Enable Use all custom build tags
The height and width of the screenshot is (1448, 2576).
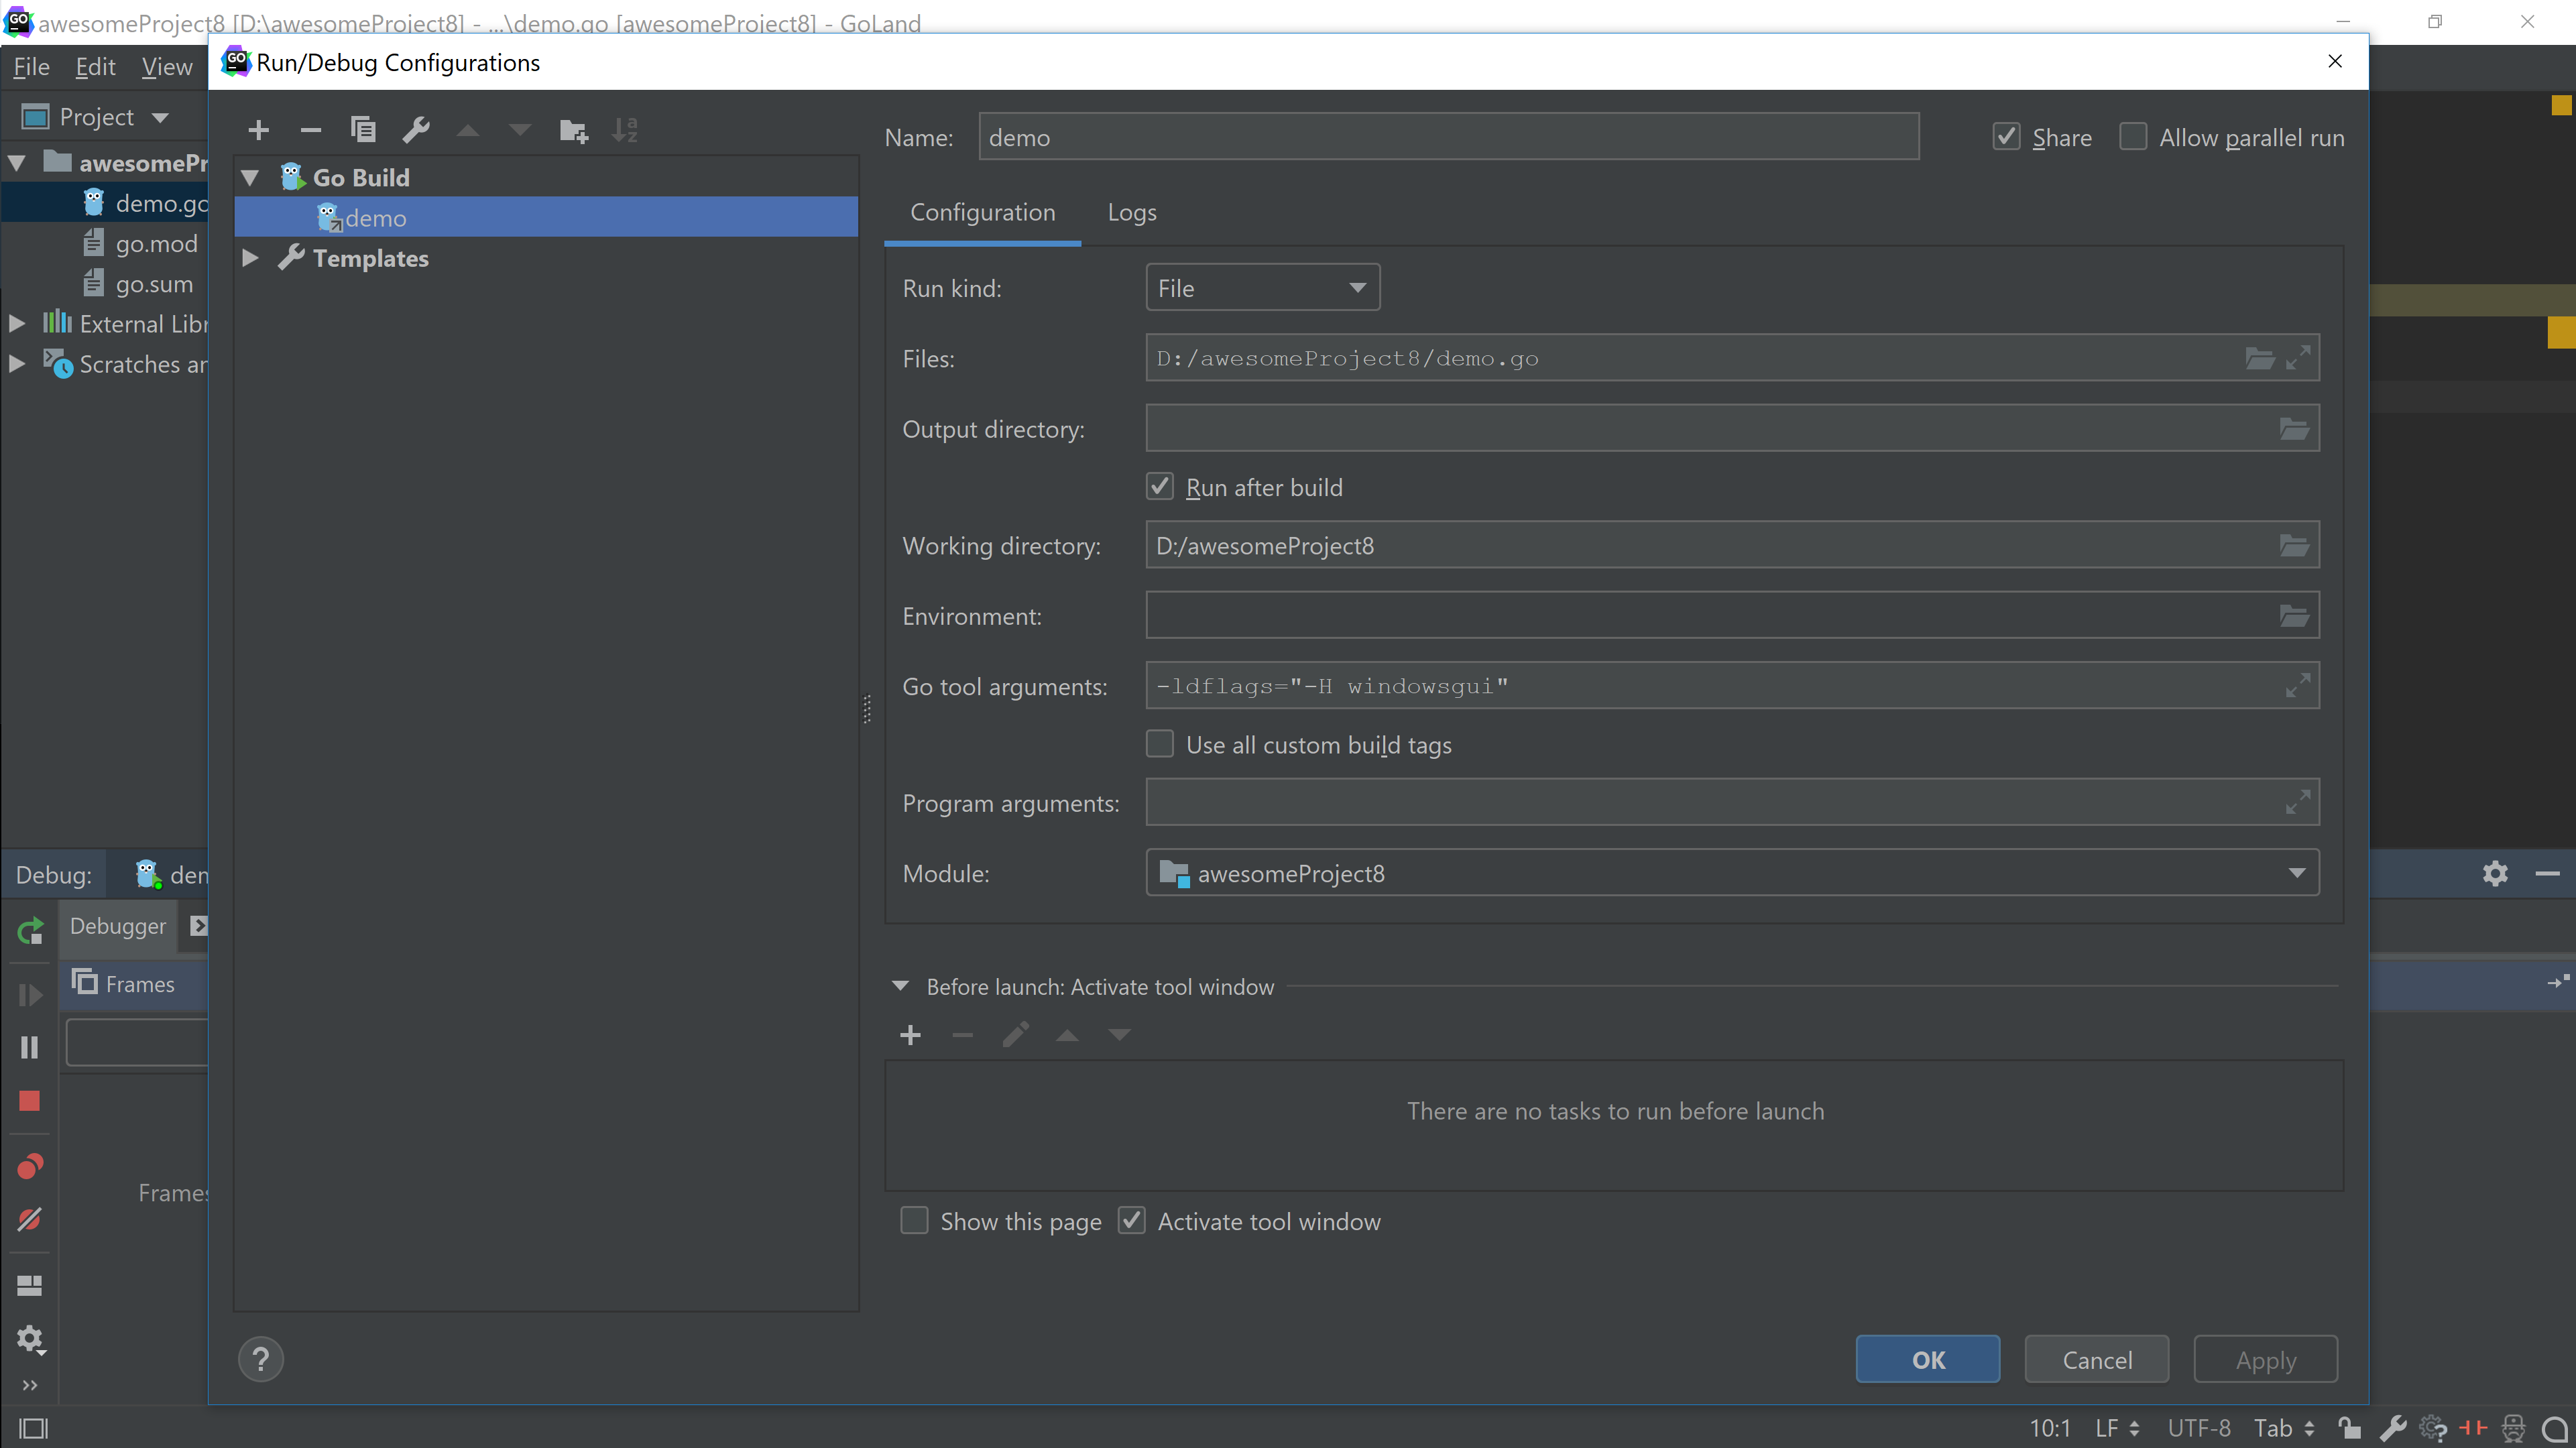coord(1159,744)
